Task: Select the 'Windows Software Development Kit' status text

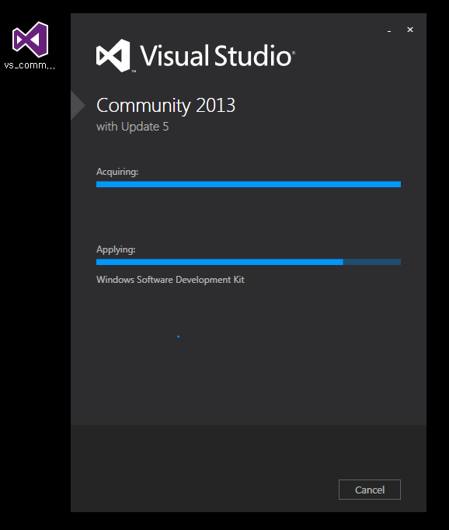Action: [170, 280]
